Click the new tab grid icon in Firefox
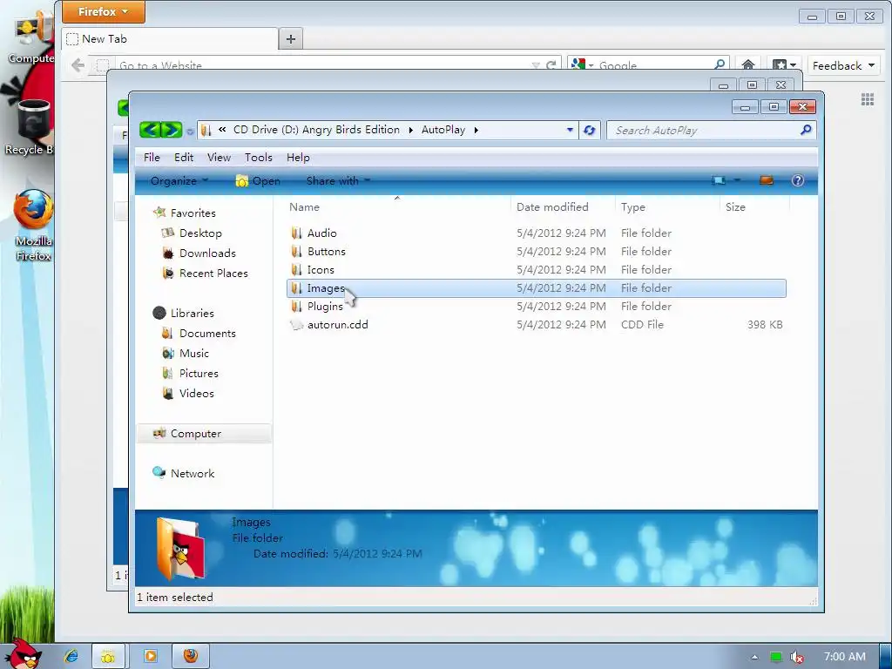Screen dimensions: 892x669 point(867,100)
